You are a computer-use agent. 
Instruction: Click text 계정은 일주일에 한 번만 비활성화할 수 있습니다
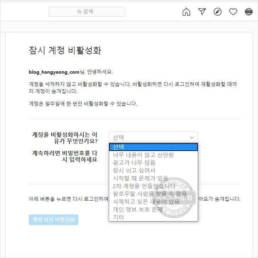tap(83, 103)
